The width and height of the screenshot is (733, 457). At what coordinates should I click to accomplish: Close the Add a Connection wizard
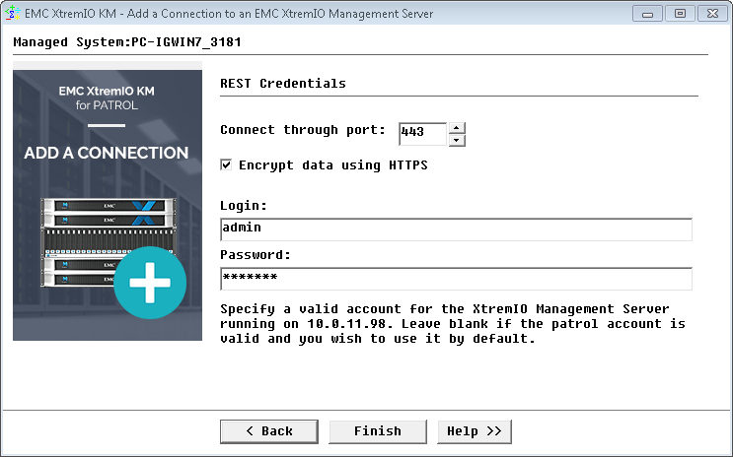click(712, 14)
